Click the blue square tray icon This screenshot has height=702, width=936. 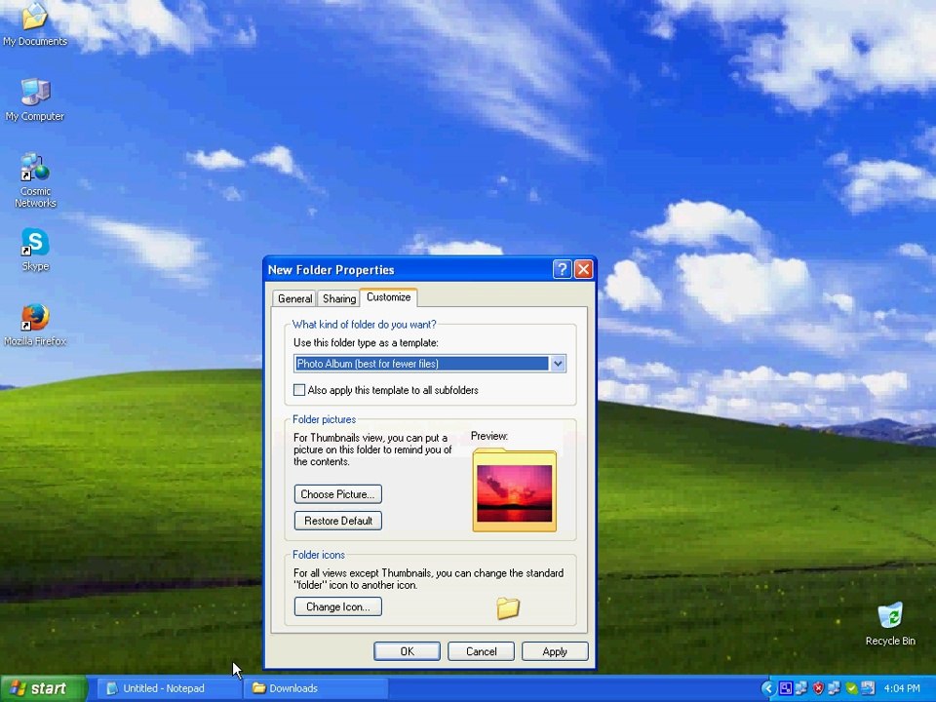786,688
